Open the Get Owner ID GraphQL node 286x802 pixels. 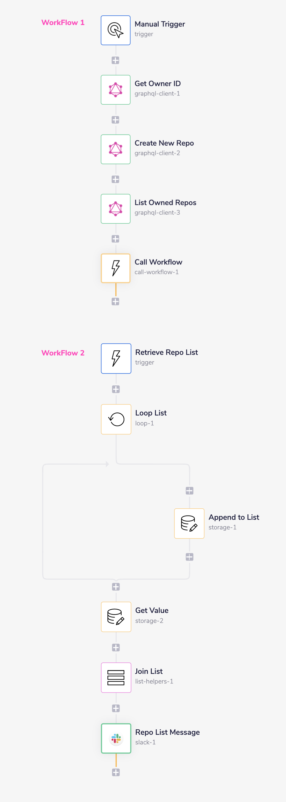[115, 90]
